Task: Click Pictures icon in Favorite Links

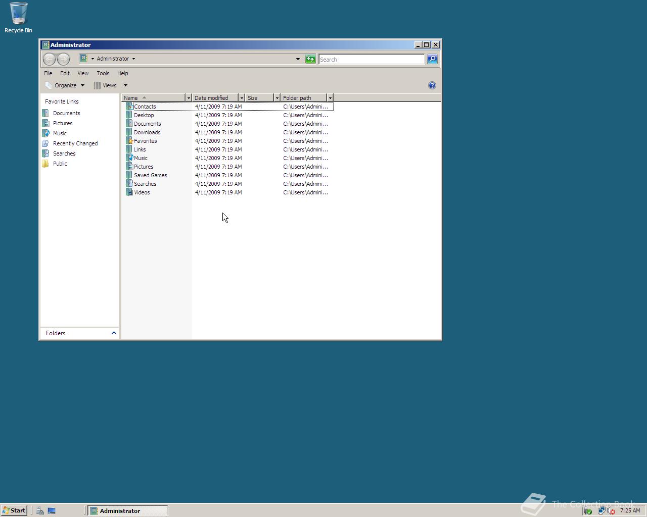Action: tap(45, 123)
